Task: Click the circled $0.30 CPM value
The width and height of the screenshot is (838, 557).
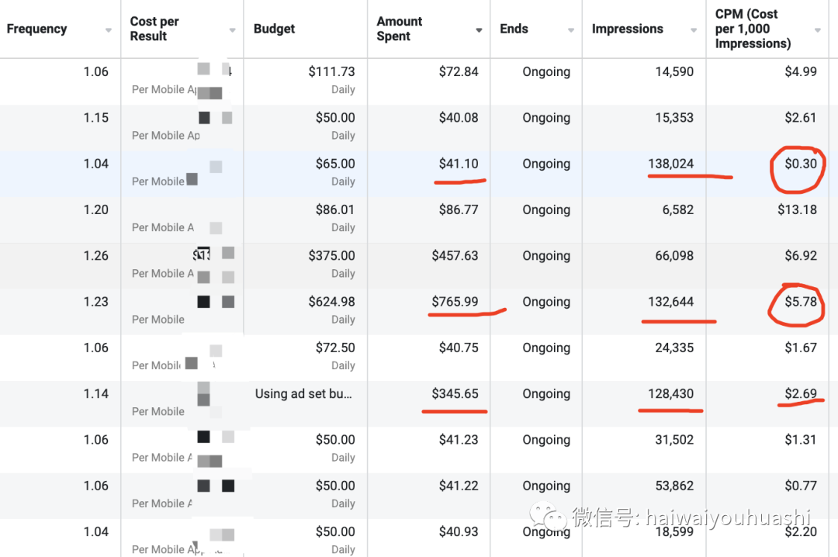Action: [801, 164]
